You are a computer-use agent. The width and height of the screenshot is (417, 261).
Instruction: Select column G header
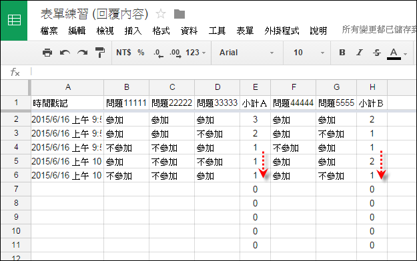coord(336,87)
